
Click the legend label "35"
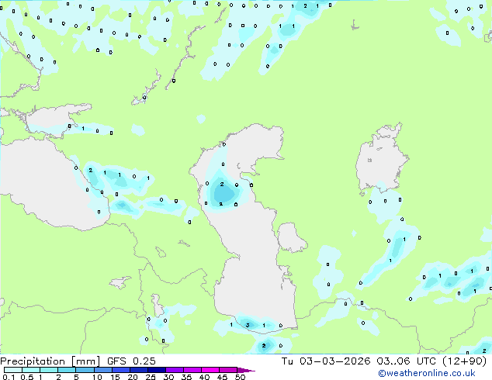coord(186,377)
